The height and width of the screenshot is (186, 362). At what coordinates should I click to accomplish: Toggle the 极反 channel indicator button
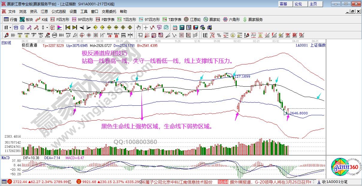coord(52,27)
